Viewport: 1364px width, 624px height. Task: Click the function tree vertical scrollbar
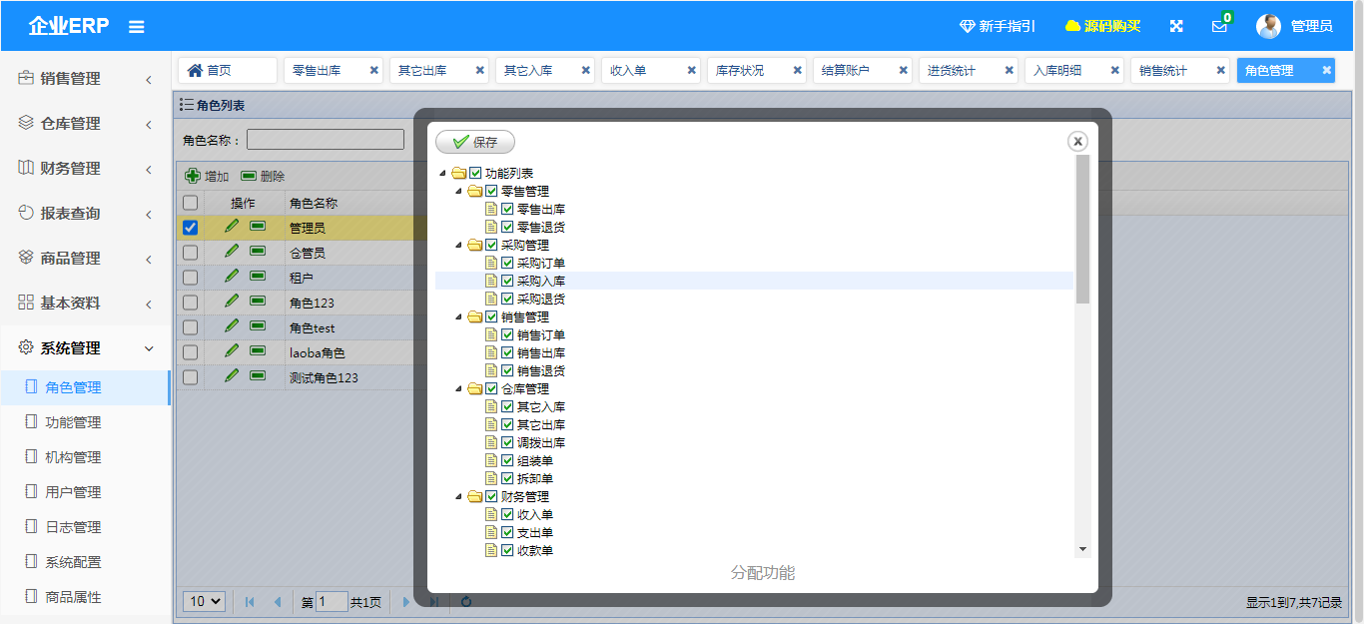click(x=1082, y=230)
